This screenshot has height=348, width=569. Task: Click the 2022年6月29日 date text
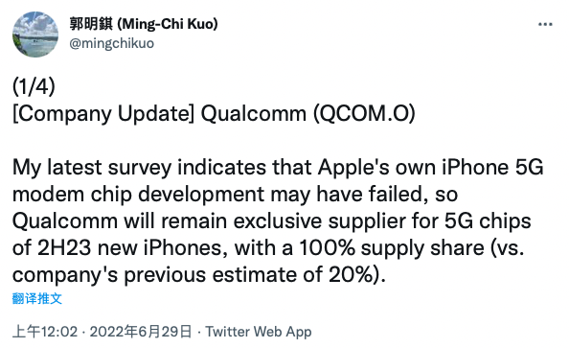click(141, 332)
